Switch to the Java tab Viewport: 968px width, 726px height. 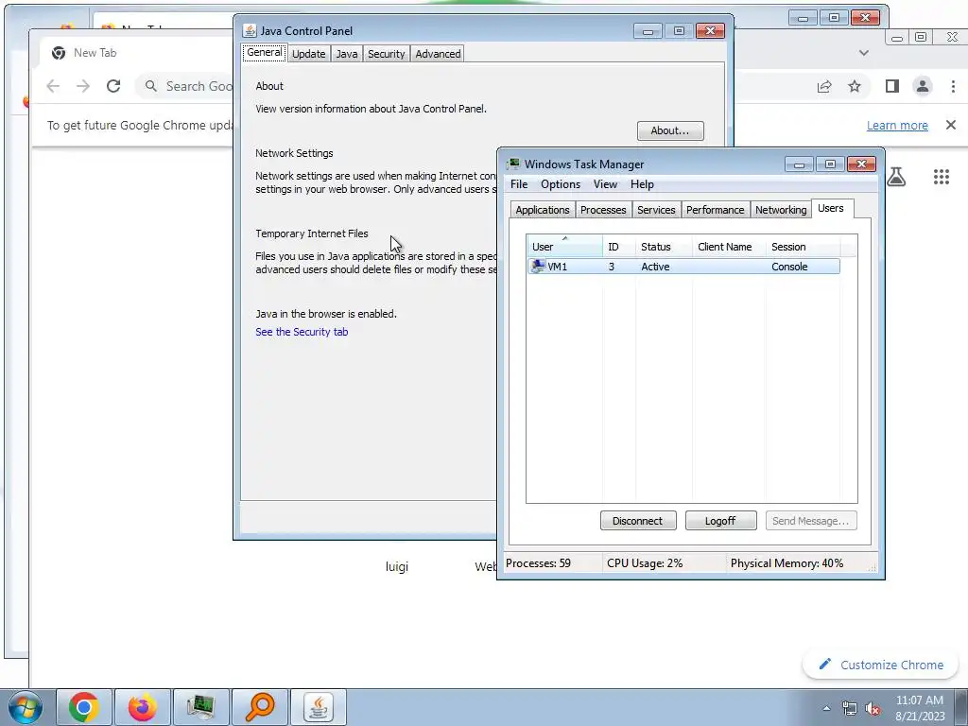tap(346, 54)
